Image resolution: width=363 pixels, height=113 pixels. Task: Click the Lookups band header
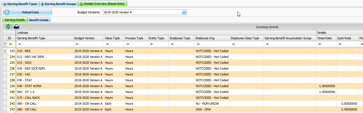166,33
